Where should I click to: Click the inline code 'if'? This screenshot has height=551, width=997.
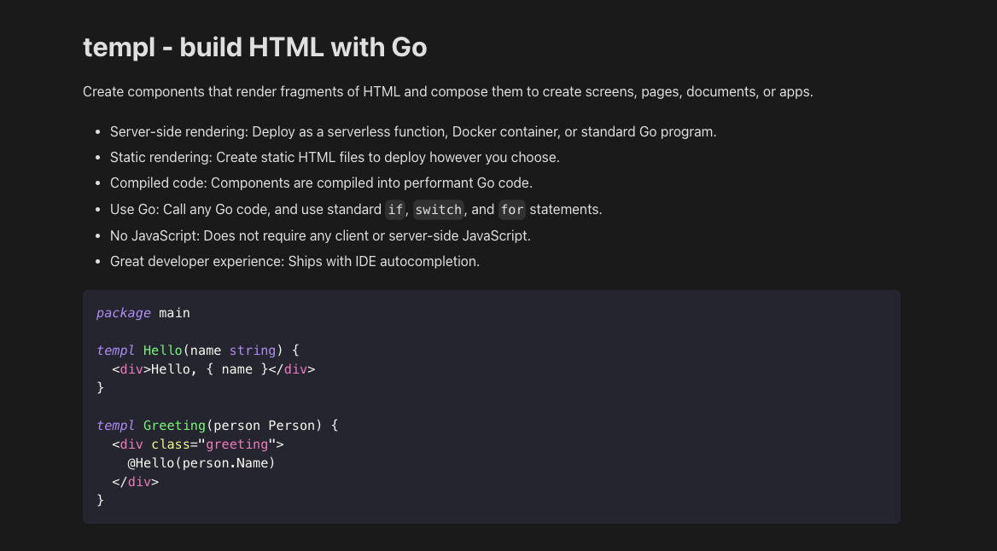395,210
